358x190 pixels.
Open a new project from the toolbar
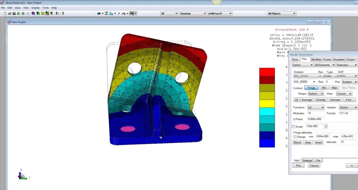pyautogui.click(x=5, y=13)
